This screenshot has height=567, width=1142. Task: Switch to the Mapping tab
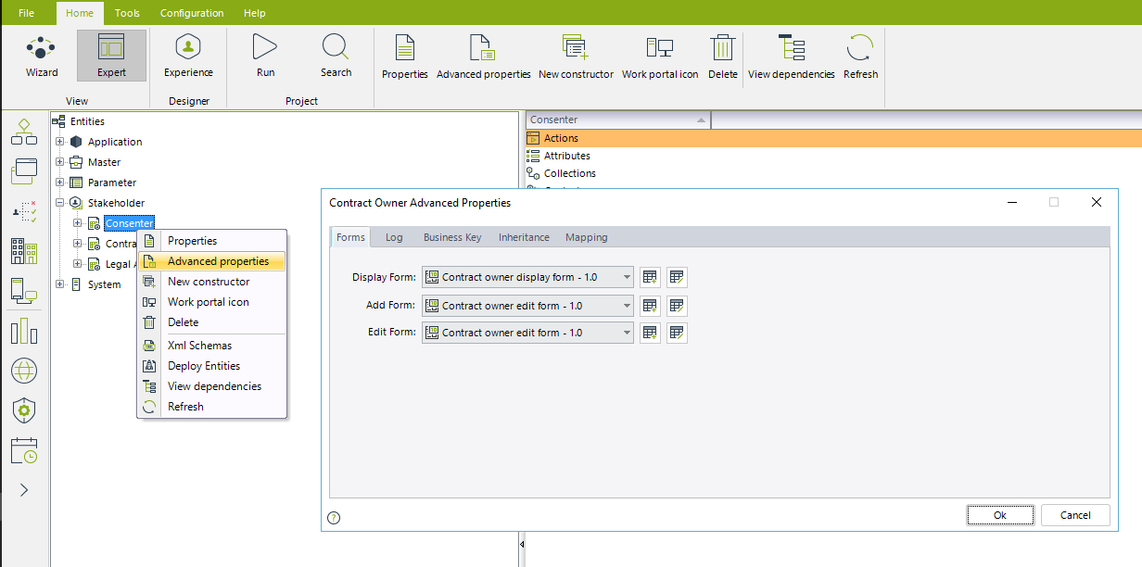coord(587,237)
